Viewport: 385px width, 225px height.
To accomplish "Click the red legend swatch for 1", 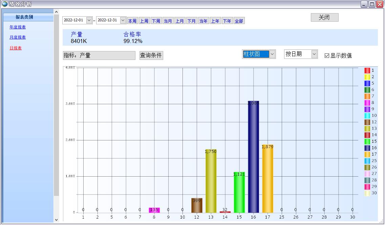I will coord(367,70).
